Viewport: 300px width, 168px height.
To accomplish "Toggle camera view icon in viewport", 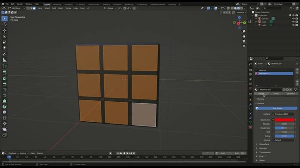I will 244,42.
